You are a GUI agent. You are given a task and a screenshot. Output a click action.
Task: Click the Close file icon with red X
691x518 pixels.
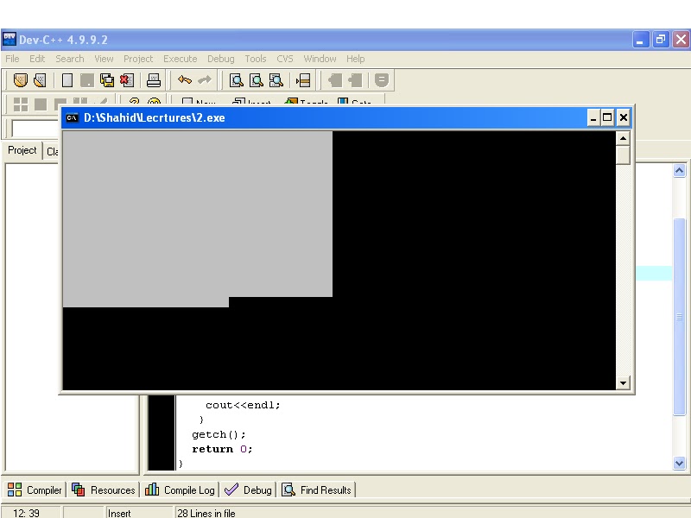pos(126,80)
